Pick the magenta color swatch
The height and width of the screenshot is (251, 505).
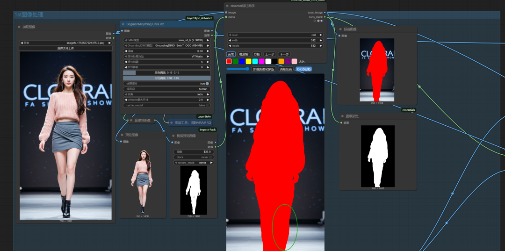coord(261,61)
